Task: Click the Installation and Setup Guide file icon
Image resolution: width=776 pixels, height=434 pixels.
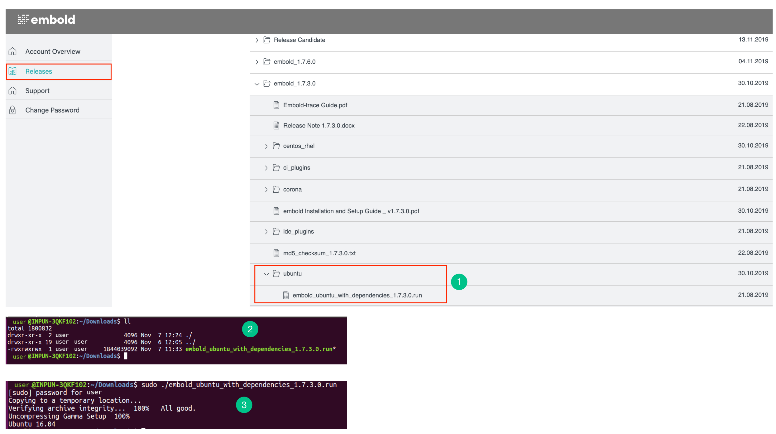Action: 276,211
